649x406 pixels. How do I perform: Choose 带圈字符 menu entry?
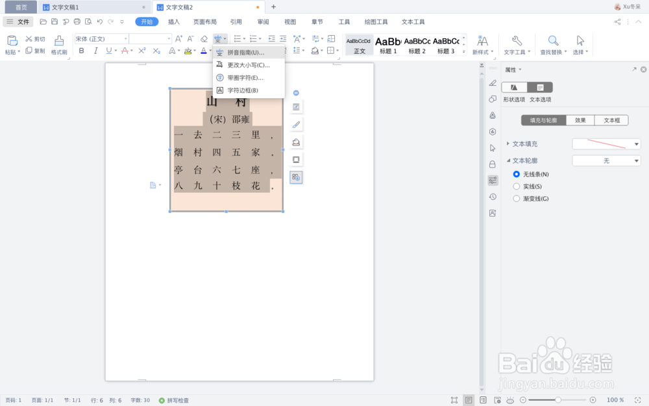[249, 77]
